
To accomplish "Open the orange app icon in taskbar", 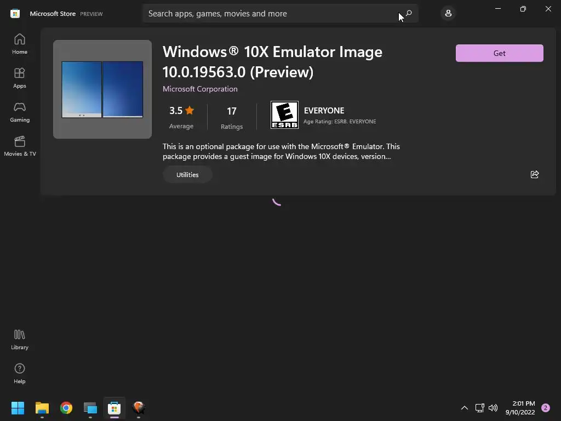I will click(x=139, y=408).
